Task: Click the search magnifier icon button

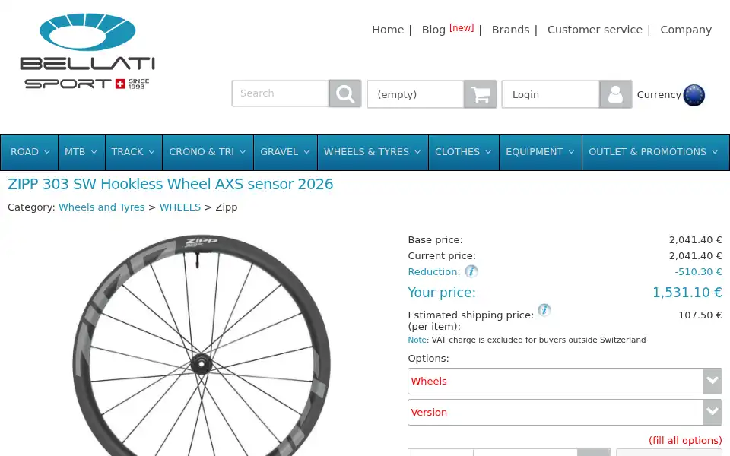Action: coord(345,93)
